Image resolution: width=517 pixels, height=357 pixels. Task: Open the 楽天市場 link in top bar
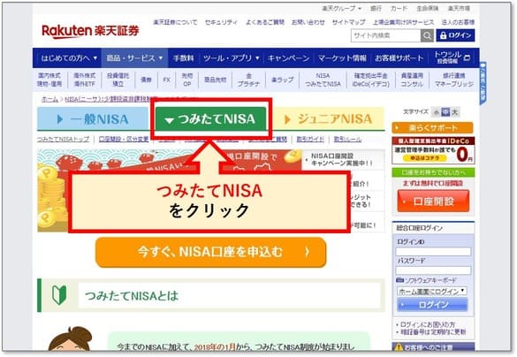coord(459,9)
